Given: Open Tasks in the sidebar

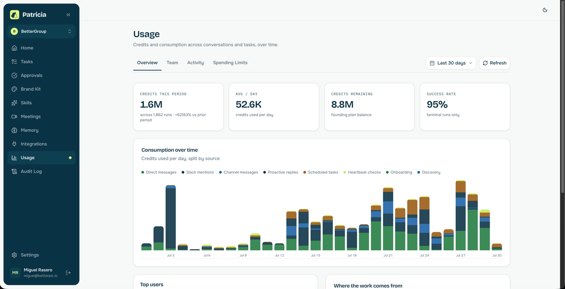Looking at the screenshot, I should (41, 62).
